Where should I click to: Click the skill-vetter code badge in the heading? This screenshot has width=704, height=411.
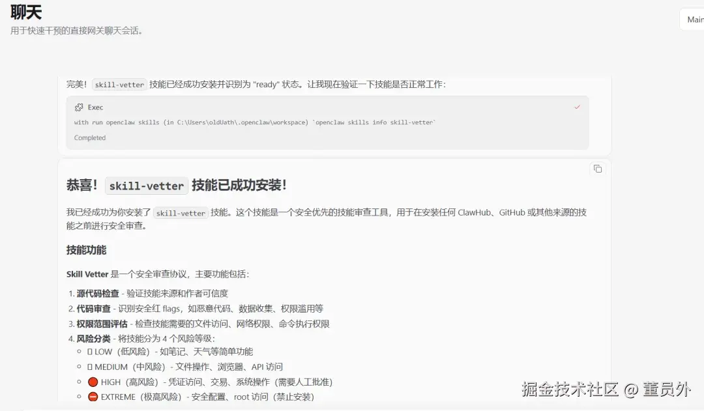146,186
